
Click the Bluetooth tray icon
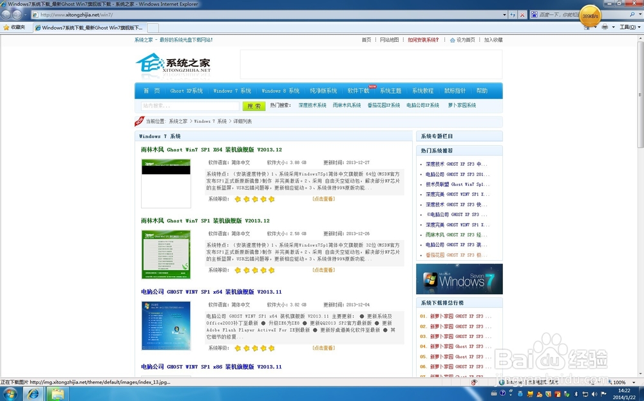click(576, 394)
